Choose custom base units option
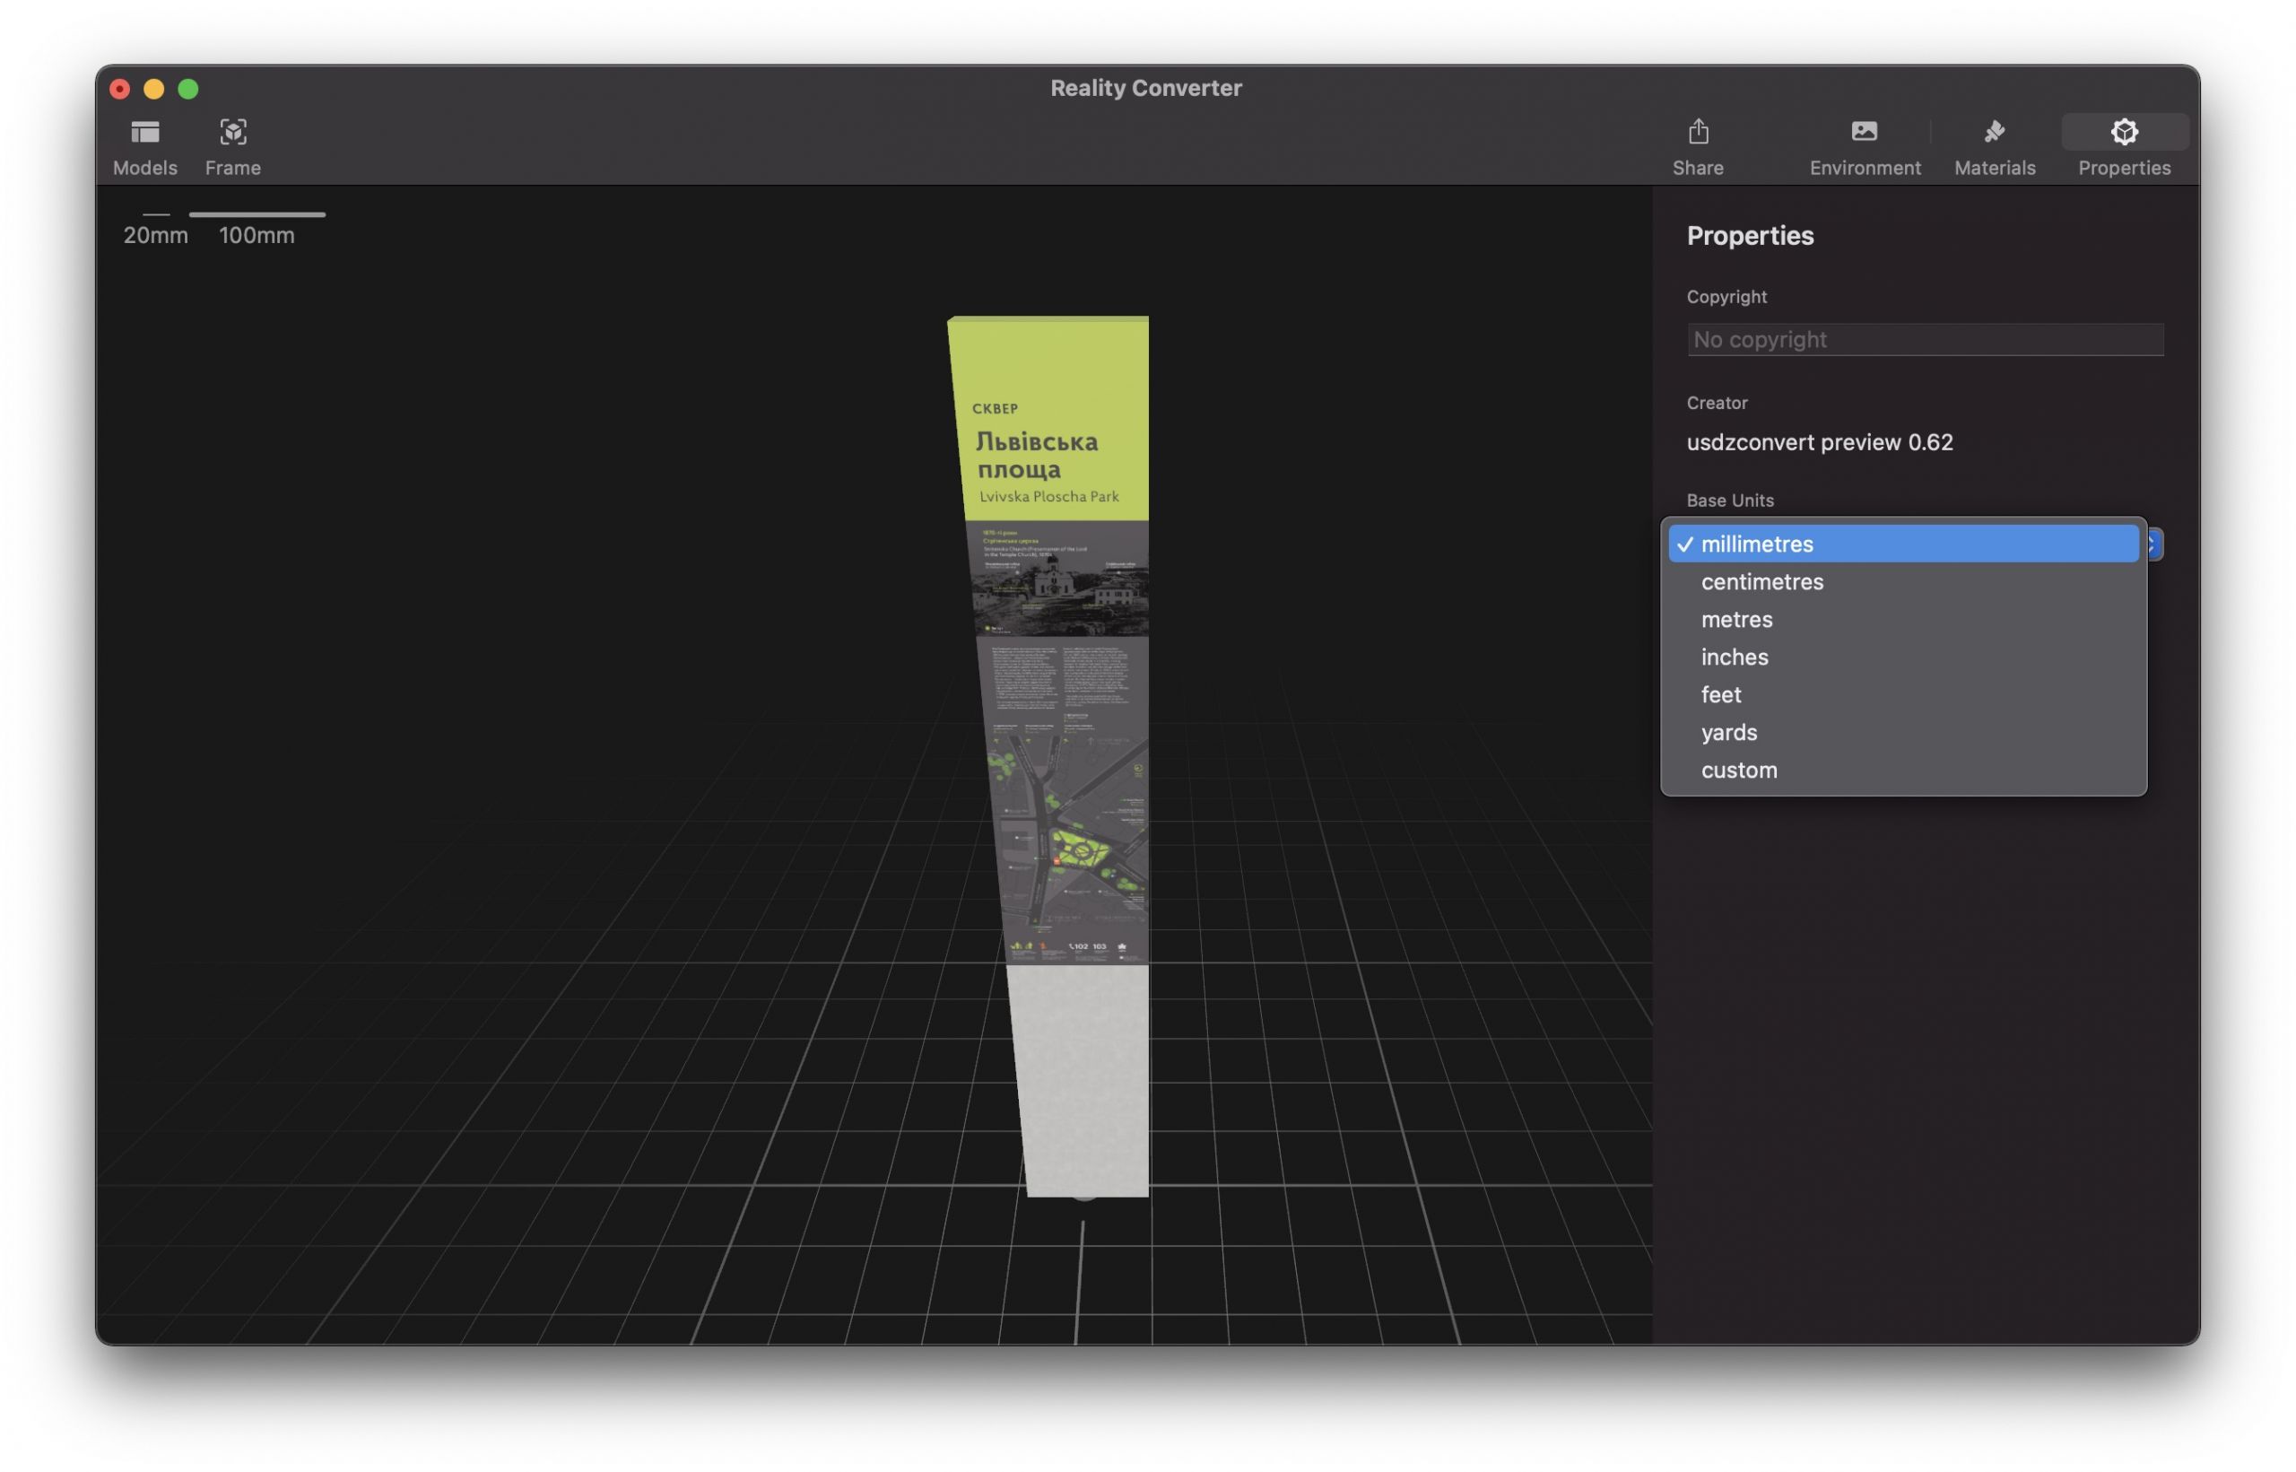 1903,771
